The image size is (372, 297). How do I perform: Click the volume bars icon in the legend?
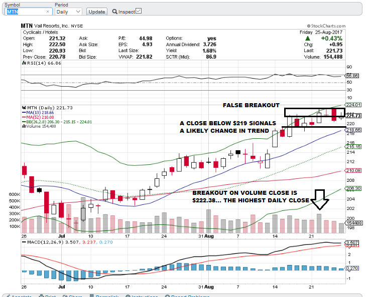[x=24, y=126]
